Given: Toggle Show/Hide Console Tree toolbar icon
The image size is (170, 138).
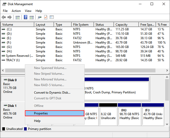Looking at the screenshot, I should pos(18,17).
